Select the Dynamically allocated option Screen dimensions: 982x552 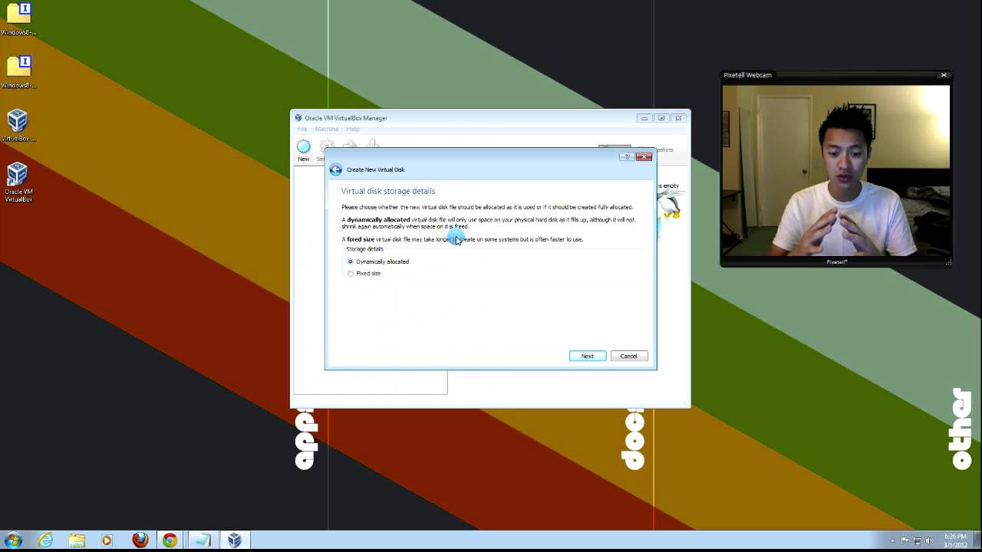pyautogui.click(x=378, y=261)
